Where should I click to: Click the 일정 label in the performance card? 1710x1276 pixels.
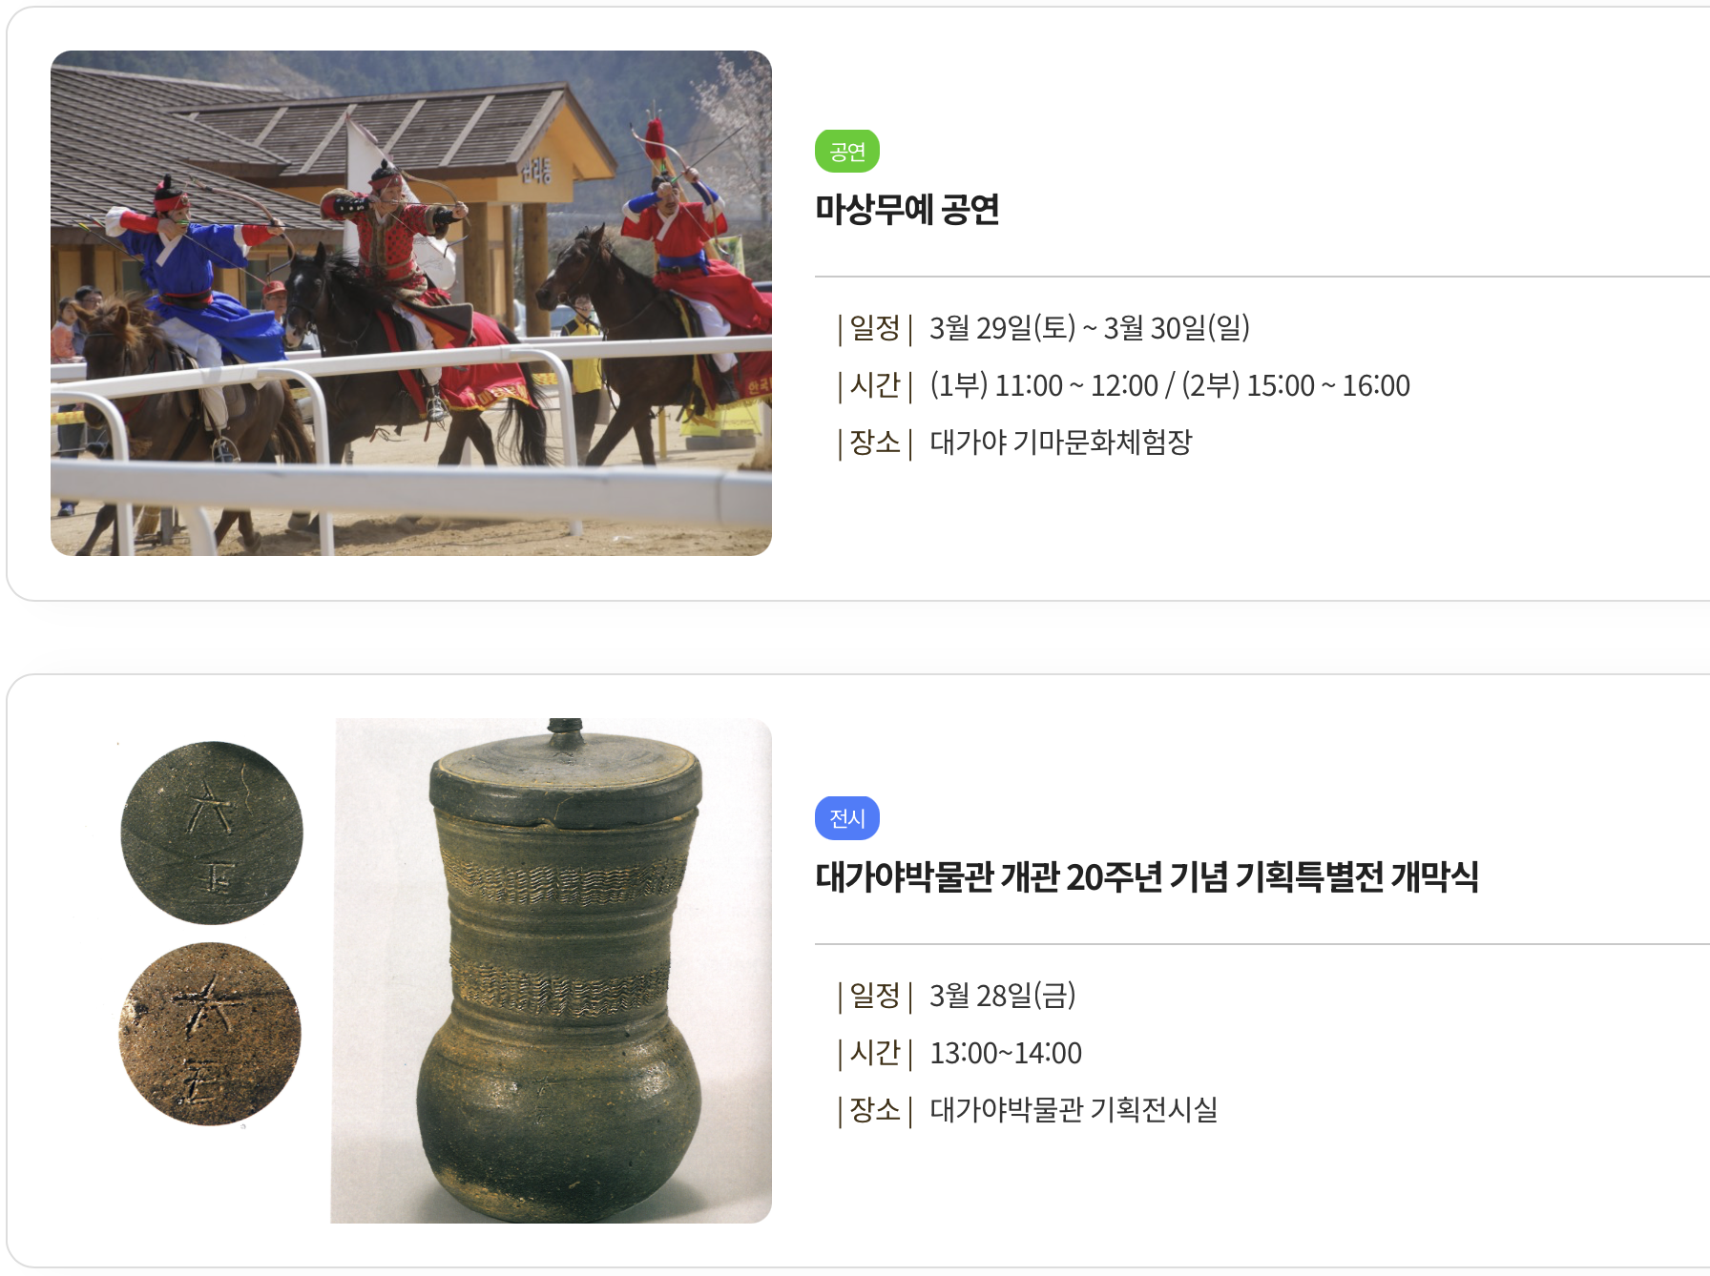[x=875, y=328]
